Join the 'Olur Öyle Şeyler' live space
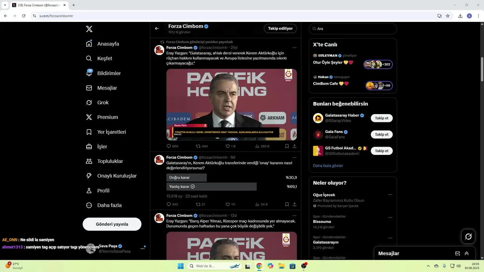 point(378,65)
